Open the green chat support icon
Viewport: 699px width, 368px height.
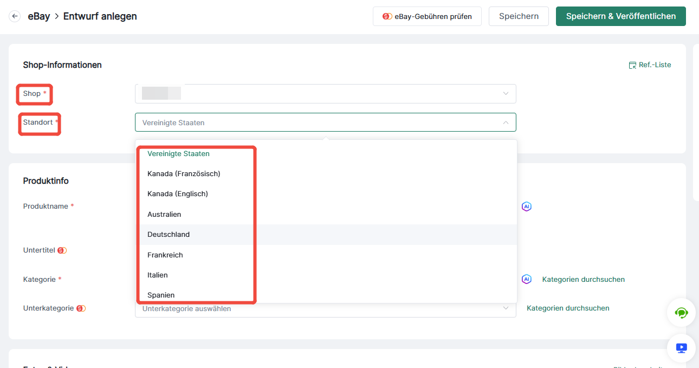coord(681,313)
